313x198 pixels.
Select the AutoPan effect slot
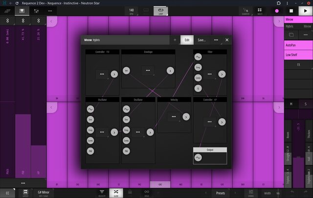click(x=298, y=45)
